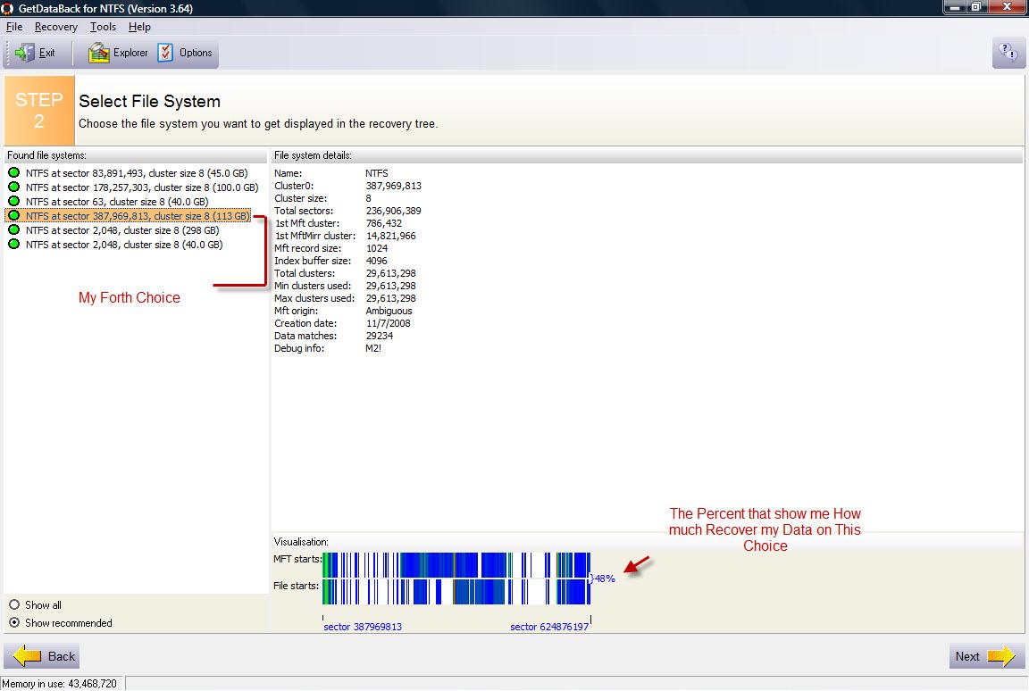Open the Recovery menu

pyautogui.click(x=55, y=27)
